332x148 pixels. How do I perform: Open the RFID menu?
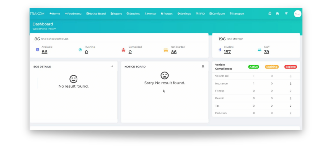pyautogui.click(x=200, y=14)
